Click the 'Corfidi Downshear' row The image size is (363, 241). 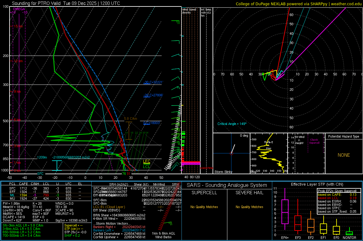tap(119, 234)
